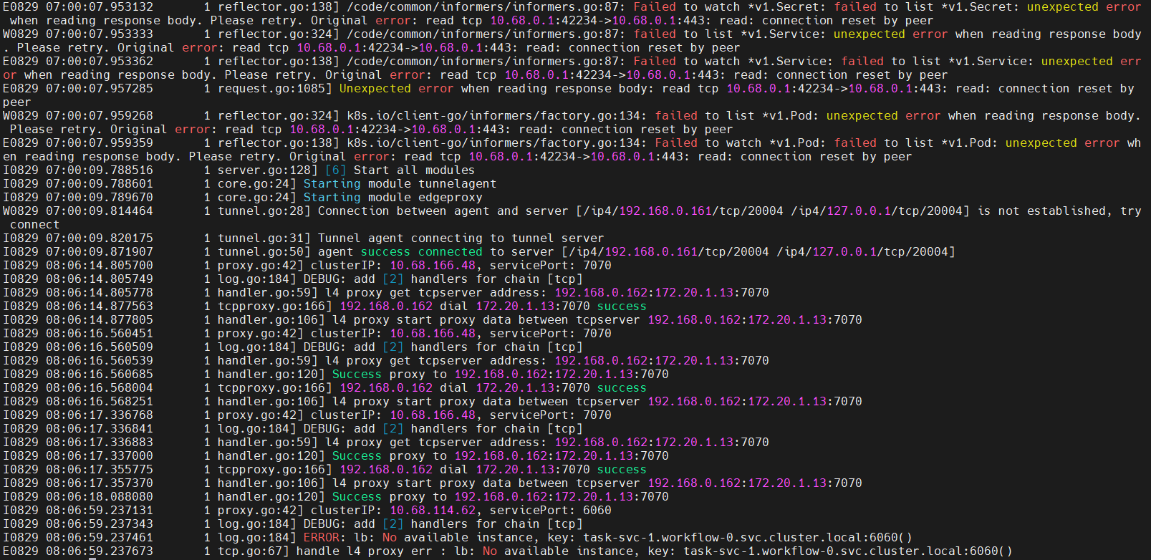Select timestamp 07:00:07.959359
1151x560 pixels.
pos(100,143)
